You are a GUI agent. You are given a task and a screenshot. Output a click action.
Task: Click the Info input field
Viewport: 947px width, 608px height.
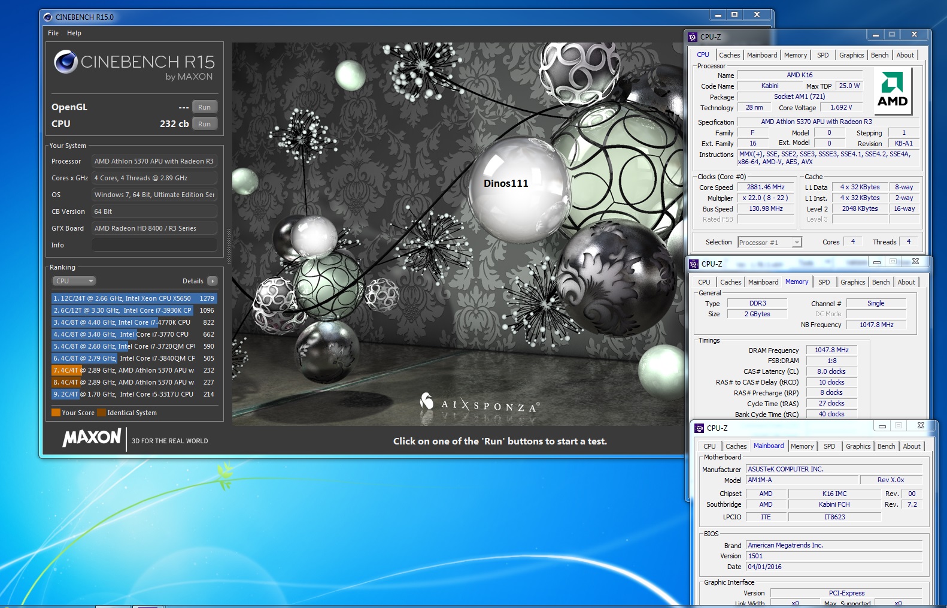pyautogui.click(x=154, y=245)
